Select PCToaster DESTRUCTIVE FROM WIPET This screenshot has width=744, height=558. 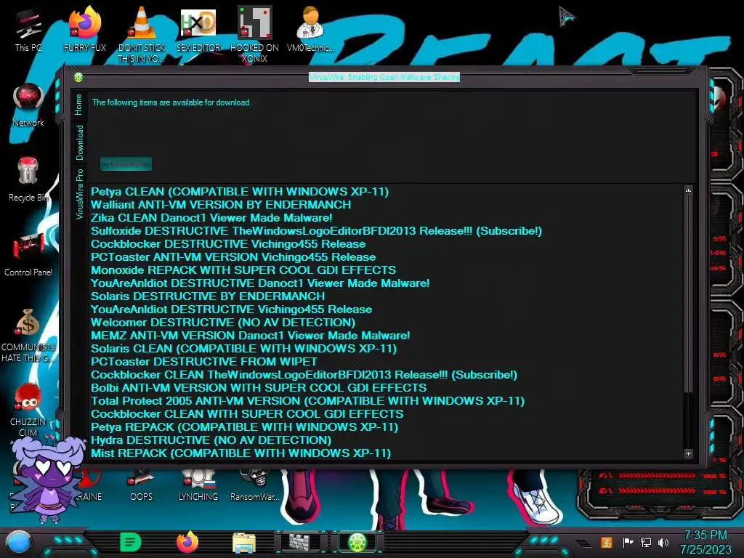[x=204, y=362]
